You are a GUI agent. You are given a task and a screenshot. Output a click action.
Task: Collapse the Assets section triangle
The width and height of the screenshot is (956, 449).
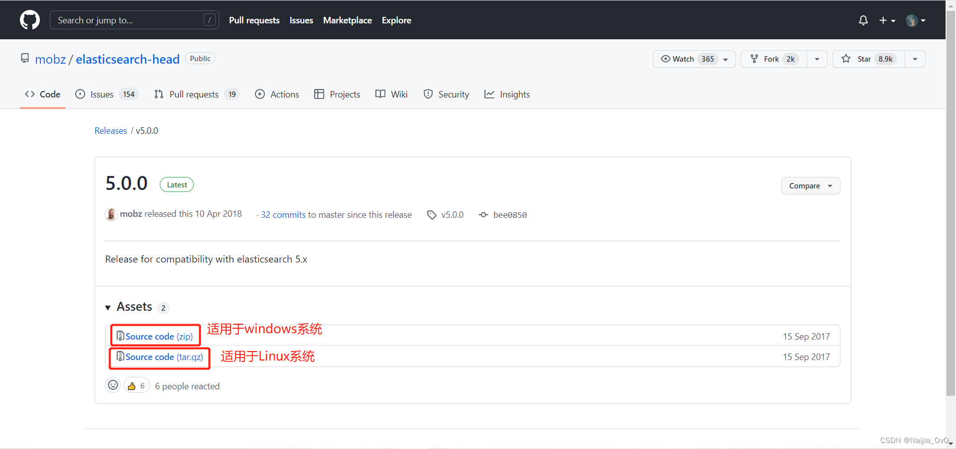click(108, 308)
